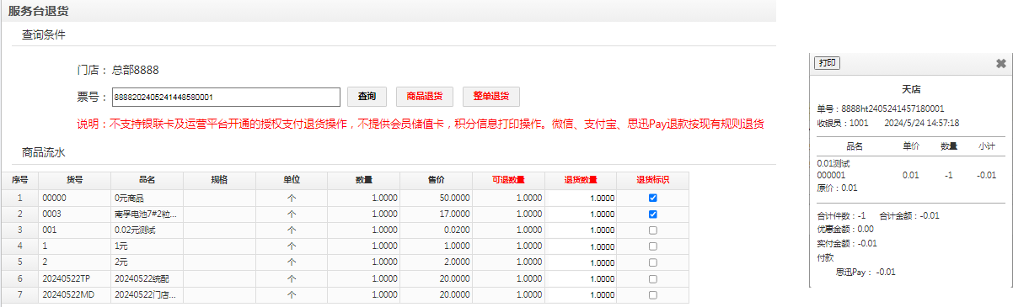The width and height of the screenshot is (1013, 307).
Task: Click return quantity cell in 2元 row
Action: pos(581,262)
